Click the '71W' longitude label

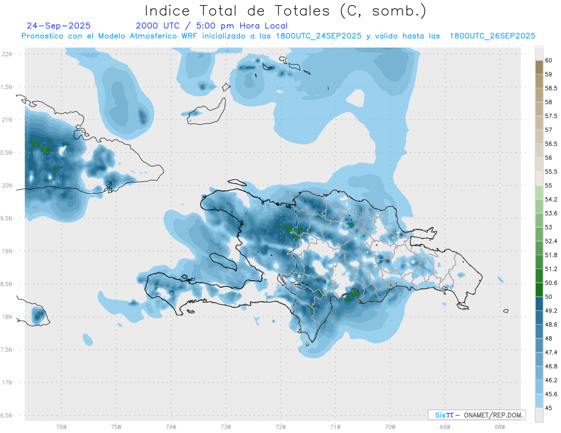(x=336, y=426)
